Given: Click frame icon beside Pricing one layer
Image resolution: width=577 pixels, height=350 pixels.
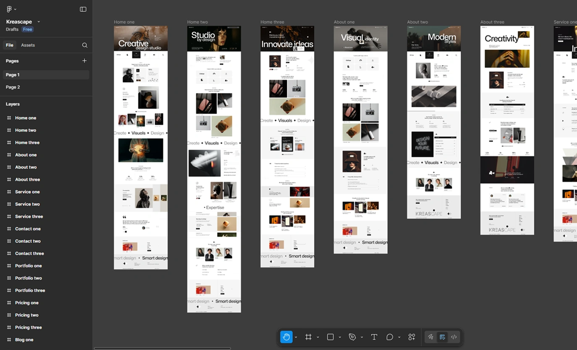Looking at the screenshot, I should click(x=9, y=303).
